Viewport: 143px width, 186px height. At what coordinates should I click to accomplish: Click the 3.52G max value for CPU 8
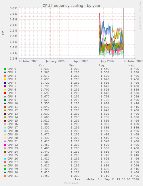click(x=135, y=97)
